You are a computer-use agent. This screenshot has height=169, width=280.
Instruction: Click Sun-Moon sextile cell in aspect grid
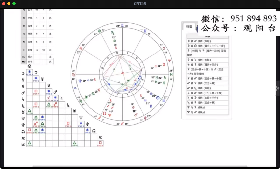[x=30, y=73]
